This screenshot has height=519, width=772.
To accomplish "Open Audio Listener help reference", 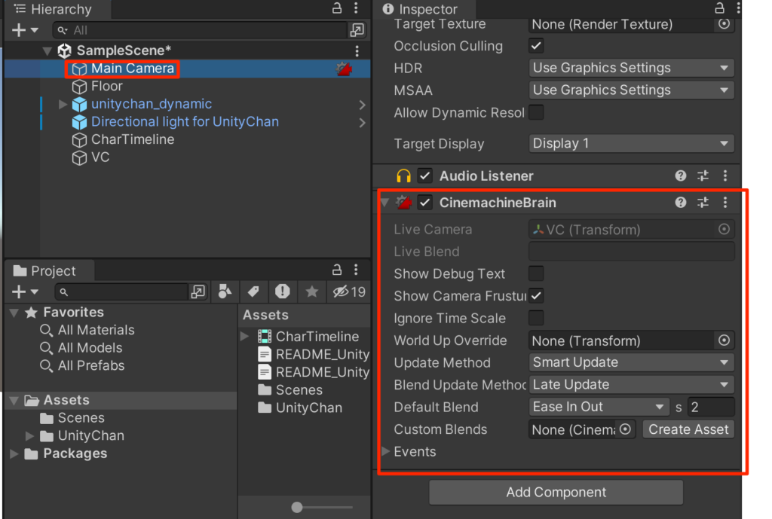I will [681, 176].
